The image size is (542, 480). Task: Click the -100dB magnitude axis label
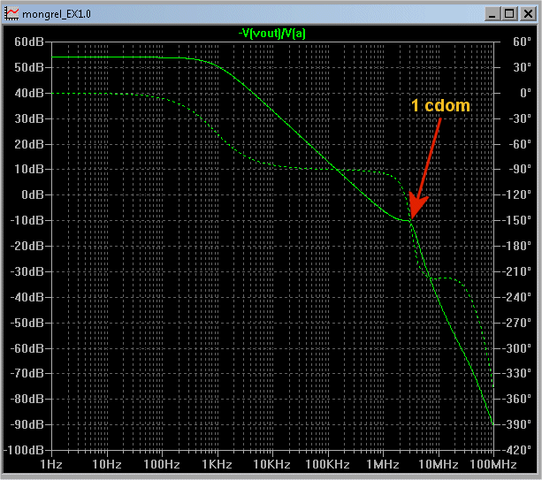(x=24, y=450)
